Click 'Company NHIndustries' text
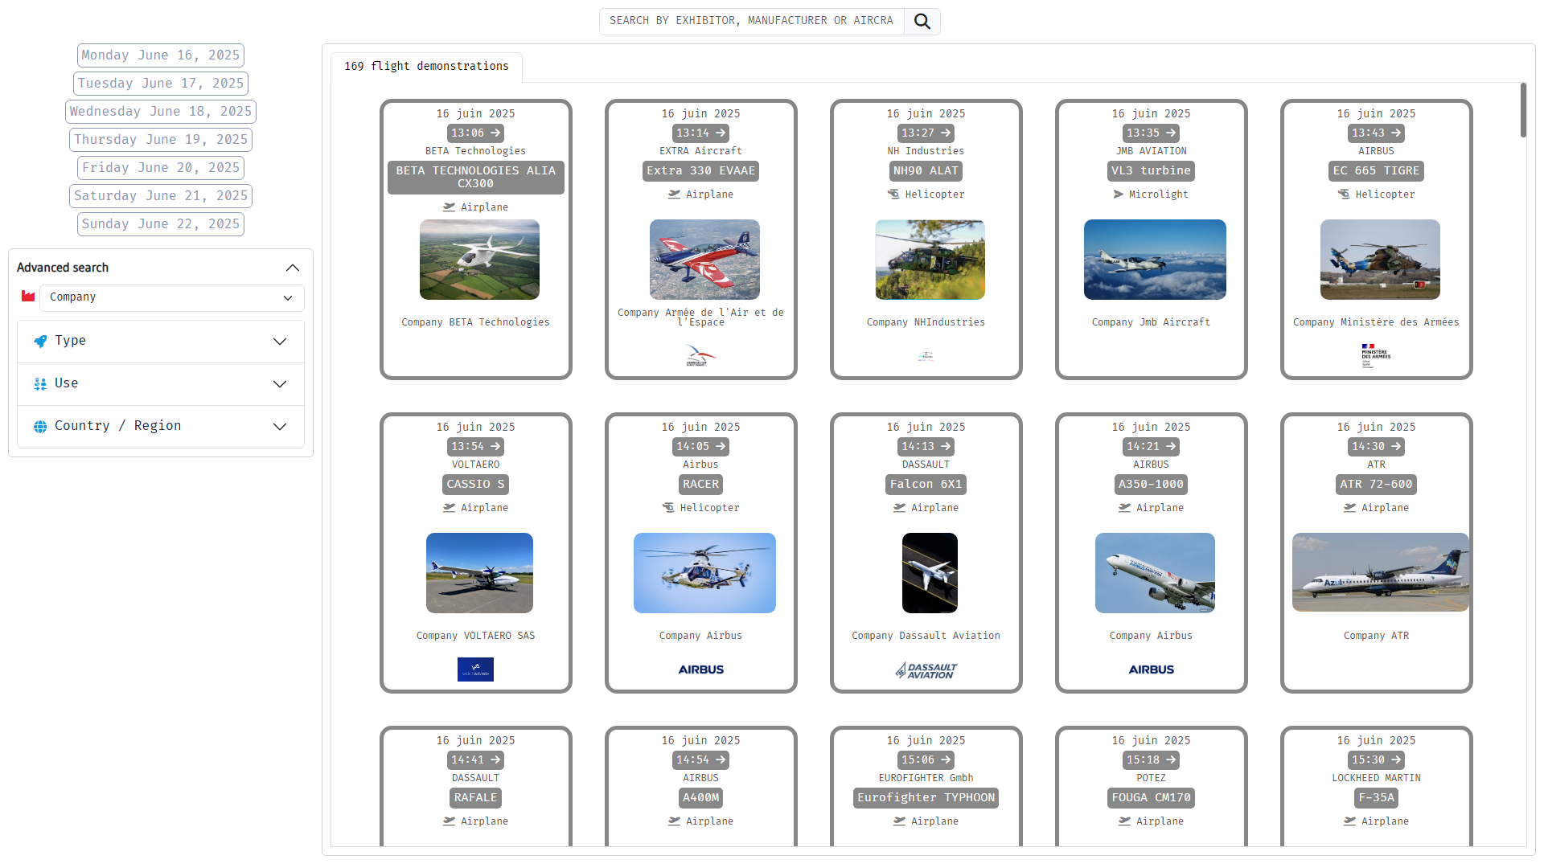The image size is (1544, 868). point(926,322)
